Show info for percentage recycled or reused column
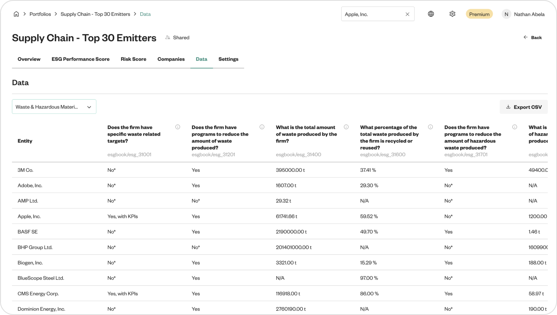557x315 pixels. (x=430, y=127)
